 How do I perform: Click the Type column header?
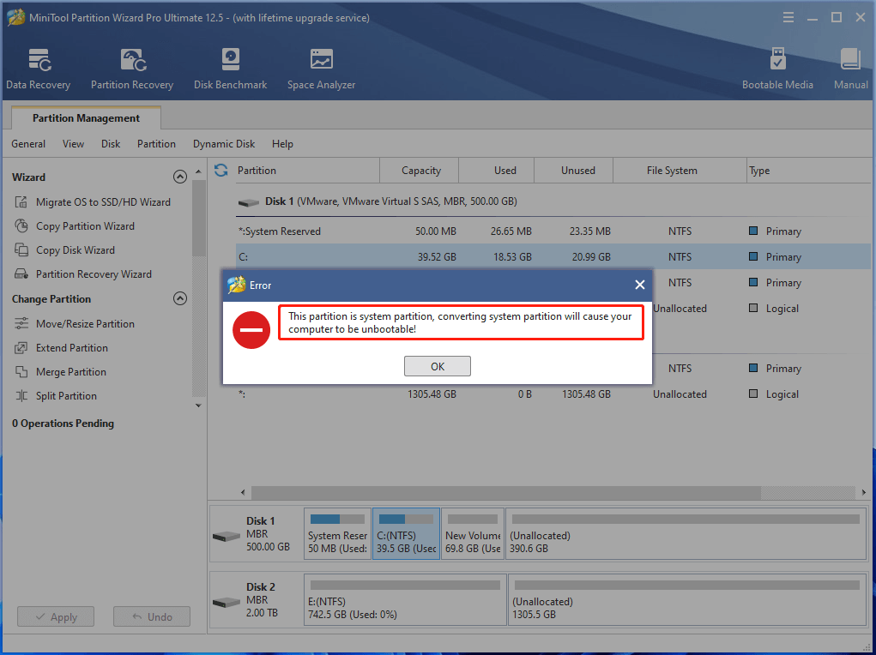pos(809,171)
